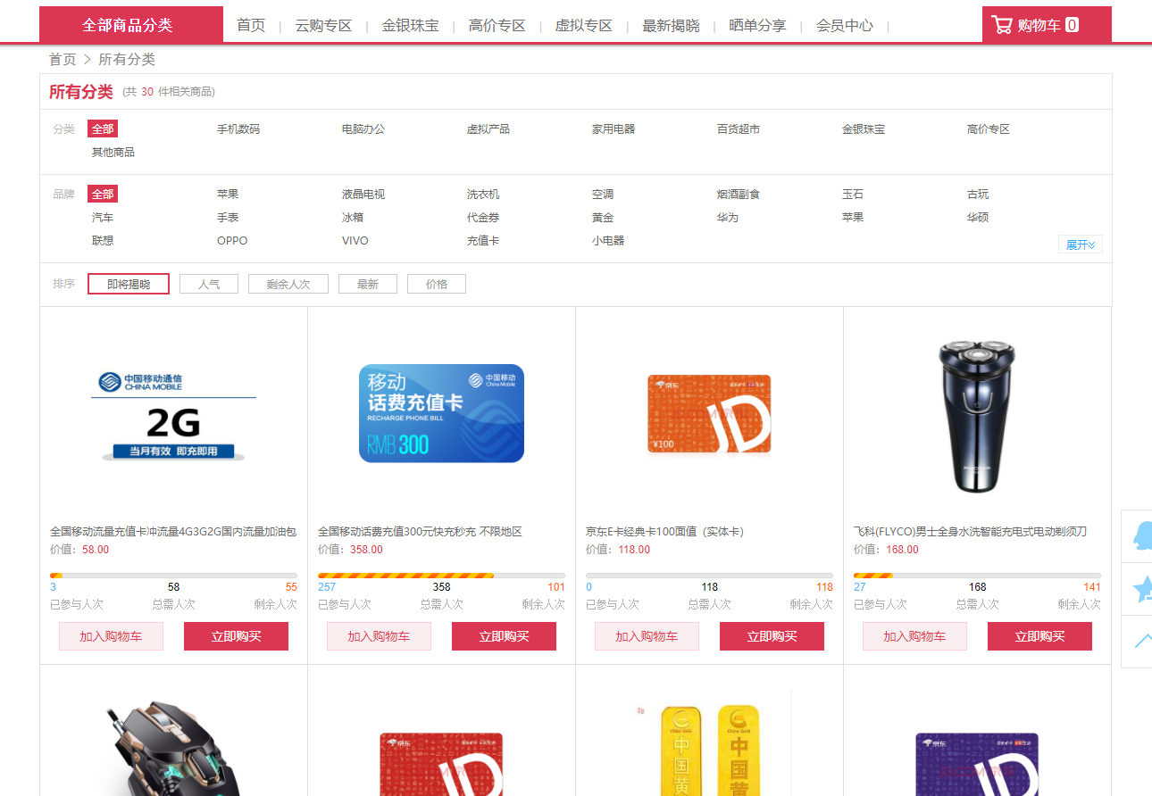Image resolution: width=1152 pixels, height=796 pixels.
Task: Sort by 剩余人次
Action: [x=288, y=284]
